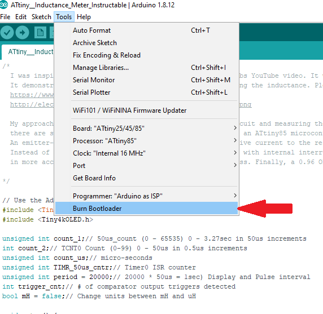Click the Verify checkmark toolbar icon
The image size is (323, 314).
(7, 33)
